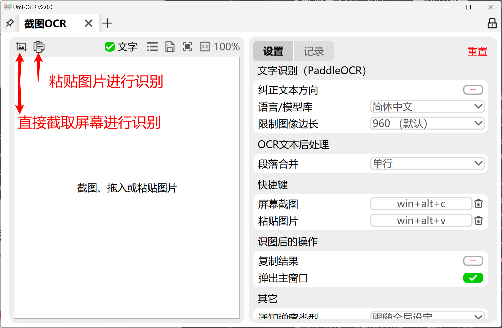Viewport: 502px width, 328px height.
Task: Click the 100% actual size icon
Action: click(205, 47)
